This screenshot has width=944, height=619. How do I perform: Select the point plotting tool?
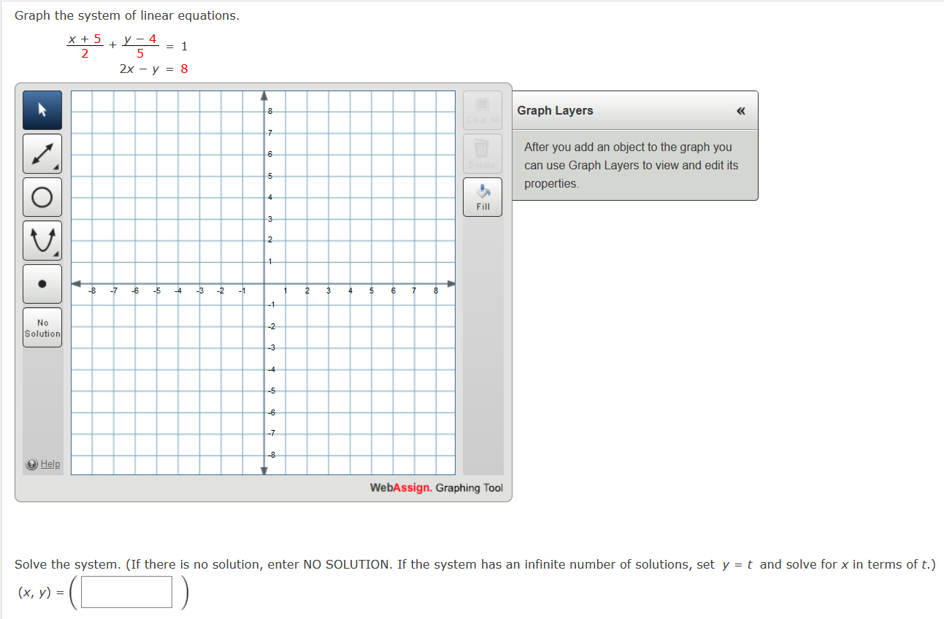point(42,283)
